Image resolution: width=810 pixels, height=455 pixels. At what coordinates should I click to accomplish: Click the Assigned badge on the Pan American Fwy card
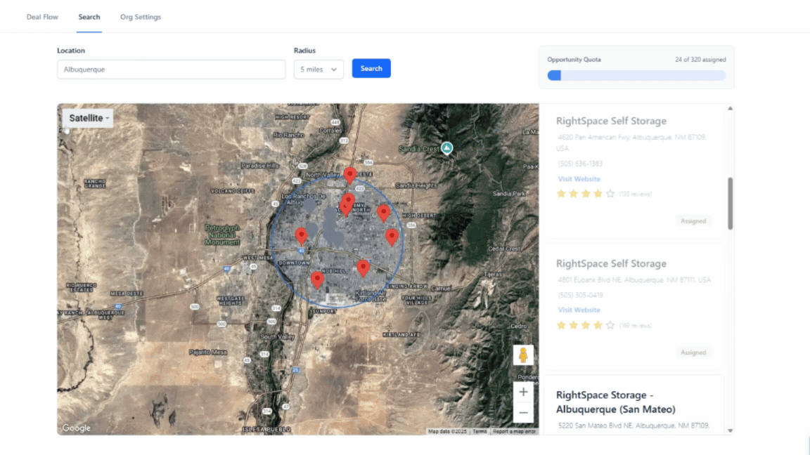(x=693, y=220)
